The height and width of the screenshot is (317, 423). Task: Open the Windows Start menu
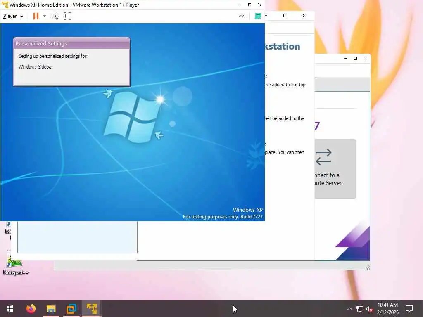click(x=10, y=309)
